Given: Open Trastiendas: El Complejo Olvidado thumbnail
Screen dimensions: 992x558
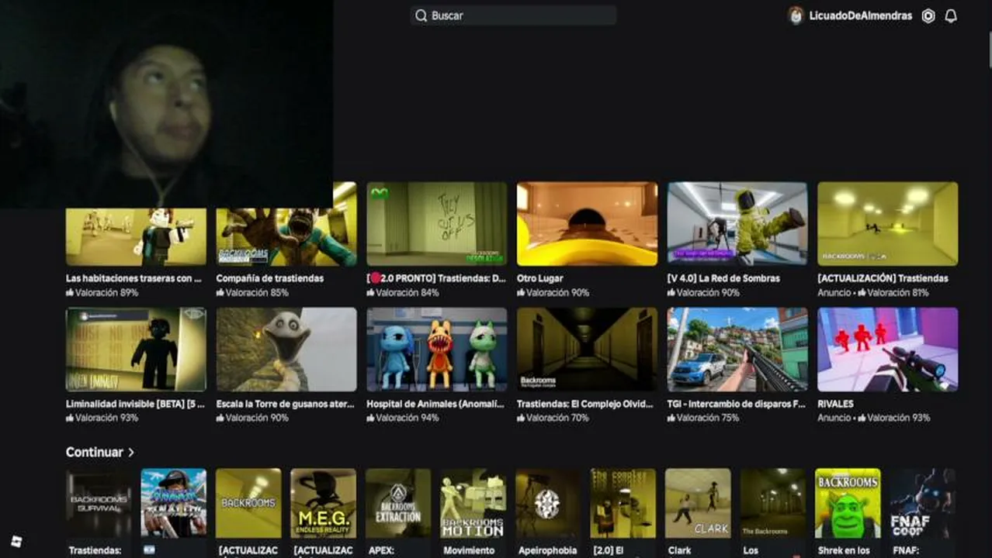Looking at the screenshot, I should coord(587,350).
